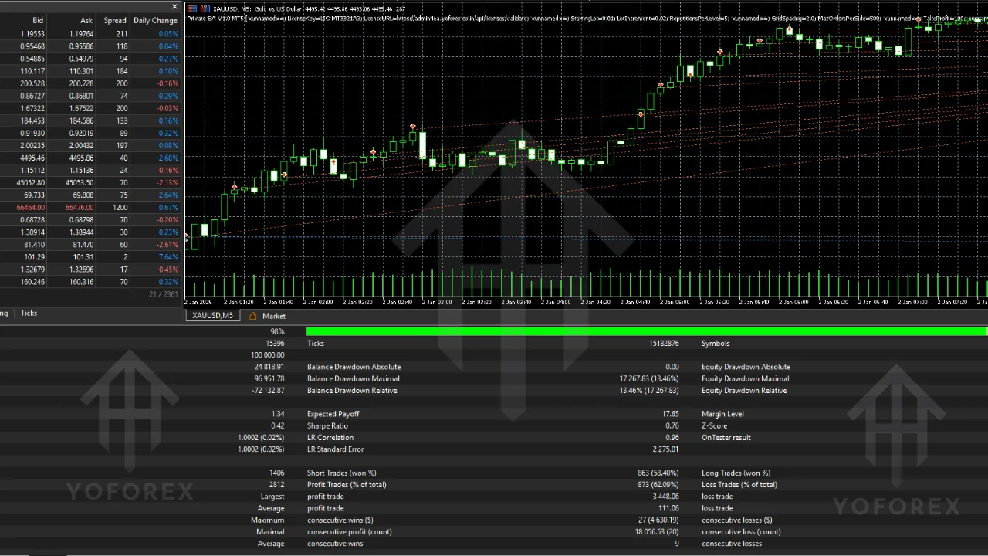Select the value 18 056.53 (20)
Image resolution: width=988 pixels, height=556 pixels.
pos(657,531)
